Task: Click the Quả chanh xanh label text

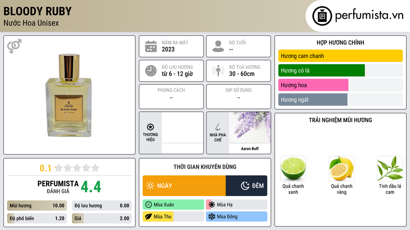Action: (293, 189)
